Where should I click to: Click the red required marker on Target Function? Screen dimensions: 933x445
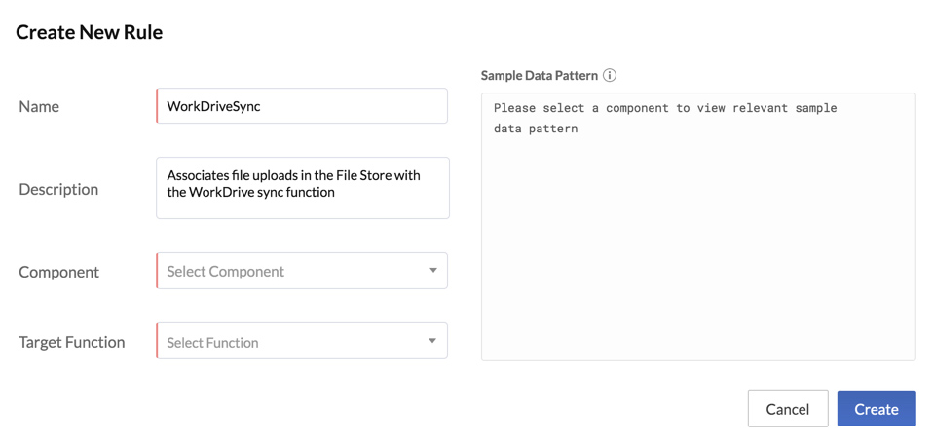point(157,341)
